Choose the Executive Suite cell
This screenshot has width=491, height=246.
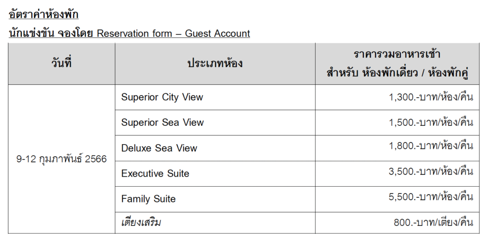[x=155, y=173]
